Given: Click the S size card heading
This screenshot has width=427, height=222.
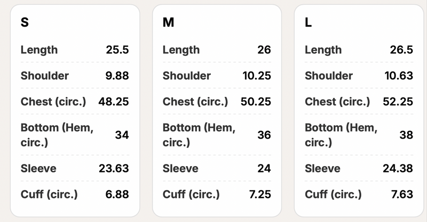Looking at the screenshot, I should 25,23.
